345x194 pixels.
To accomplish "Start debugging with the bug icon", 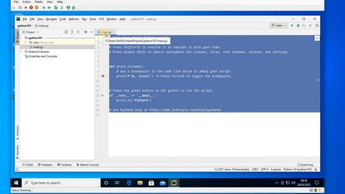I will [298, 25].
